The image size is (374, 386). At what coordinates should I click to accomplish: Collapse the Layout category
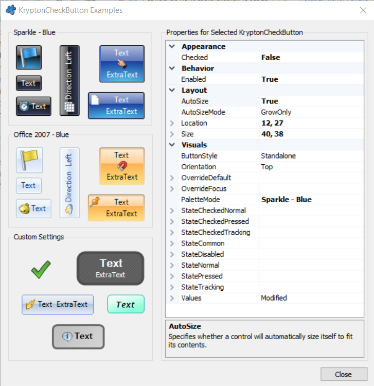tap(172, 90)
